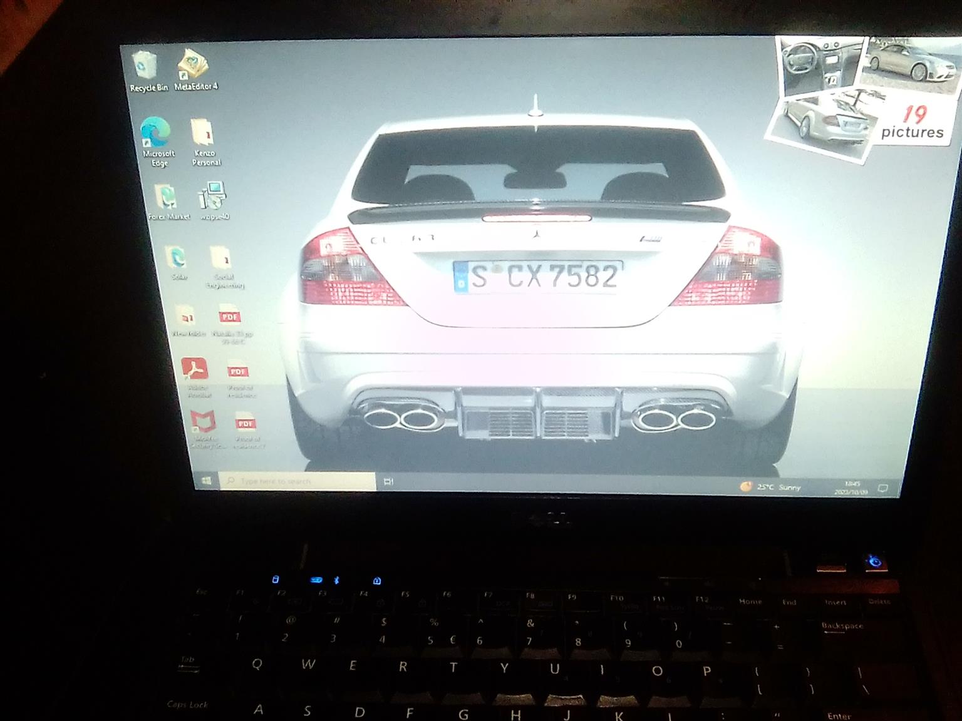Open Microsoft Edge desktop shortcut

click(x=157, y=139)
